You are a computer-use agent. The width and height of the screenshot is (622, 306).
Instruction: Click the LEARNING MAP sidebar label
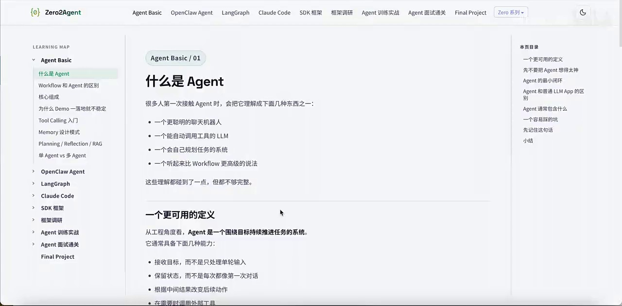click(x=51, y=47)
